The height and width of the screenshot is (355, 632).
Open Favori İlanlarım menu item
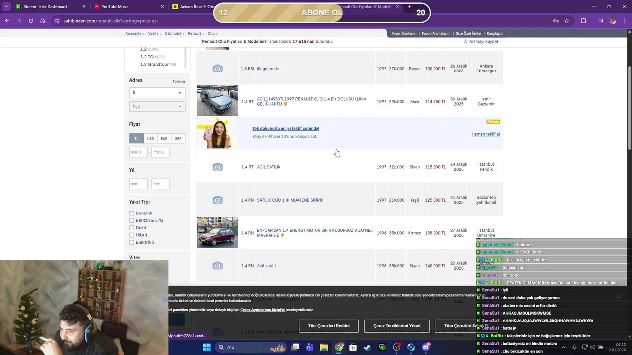pyautogui.click(x=404, y=33)
